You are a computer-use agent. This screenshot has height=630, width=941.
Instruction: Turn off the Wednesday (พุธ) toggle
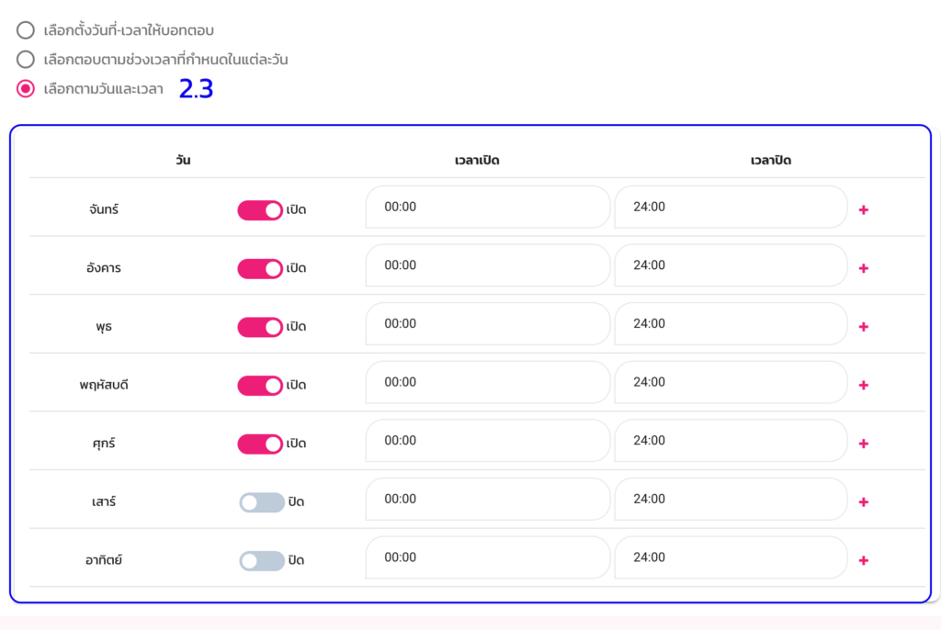tap(260, 327)
